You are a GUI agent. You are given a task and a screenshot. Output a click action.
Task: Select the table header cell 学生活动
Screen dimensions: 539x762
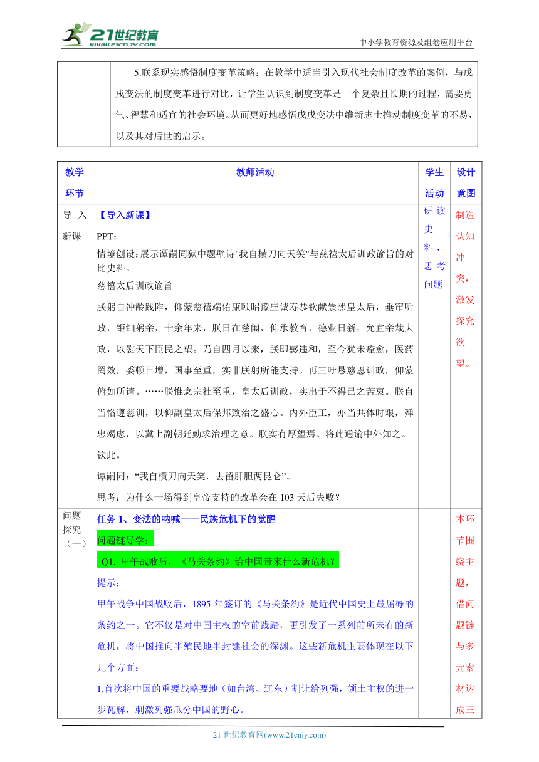pos(434,183)
